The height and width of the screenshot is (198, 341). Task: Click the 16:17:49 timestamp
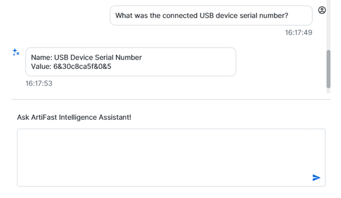pos(299,33)
